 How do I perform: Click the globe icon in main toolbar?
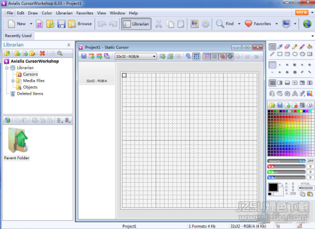307,24
